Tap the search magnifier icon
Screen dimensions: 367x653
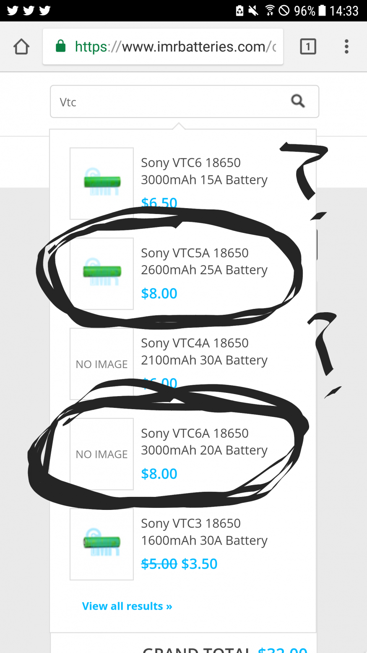(298, 101)
